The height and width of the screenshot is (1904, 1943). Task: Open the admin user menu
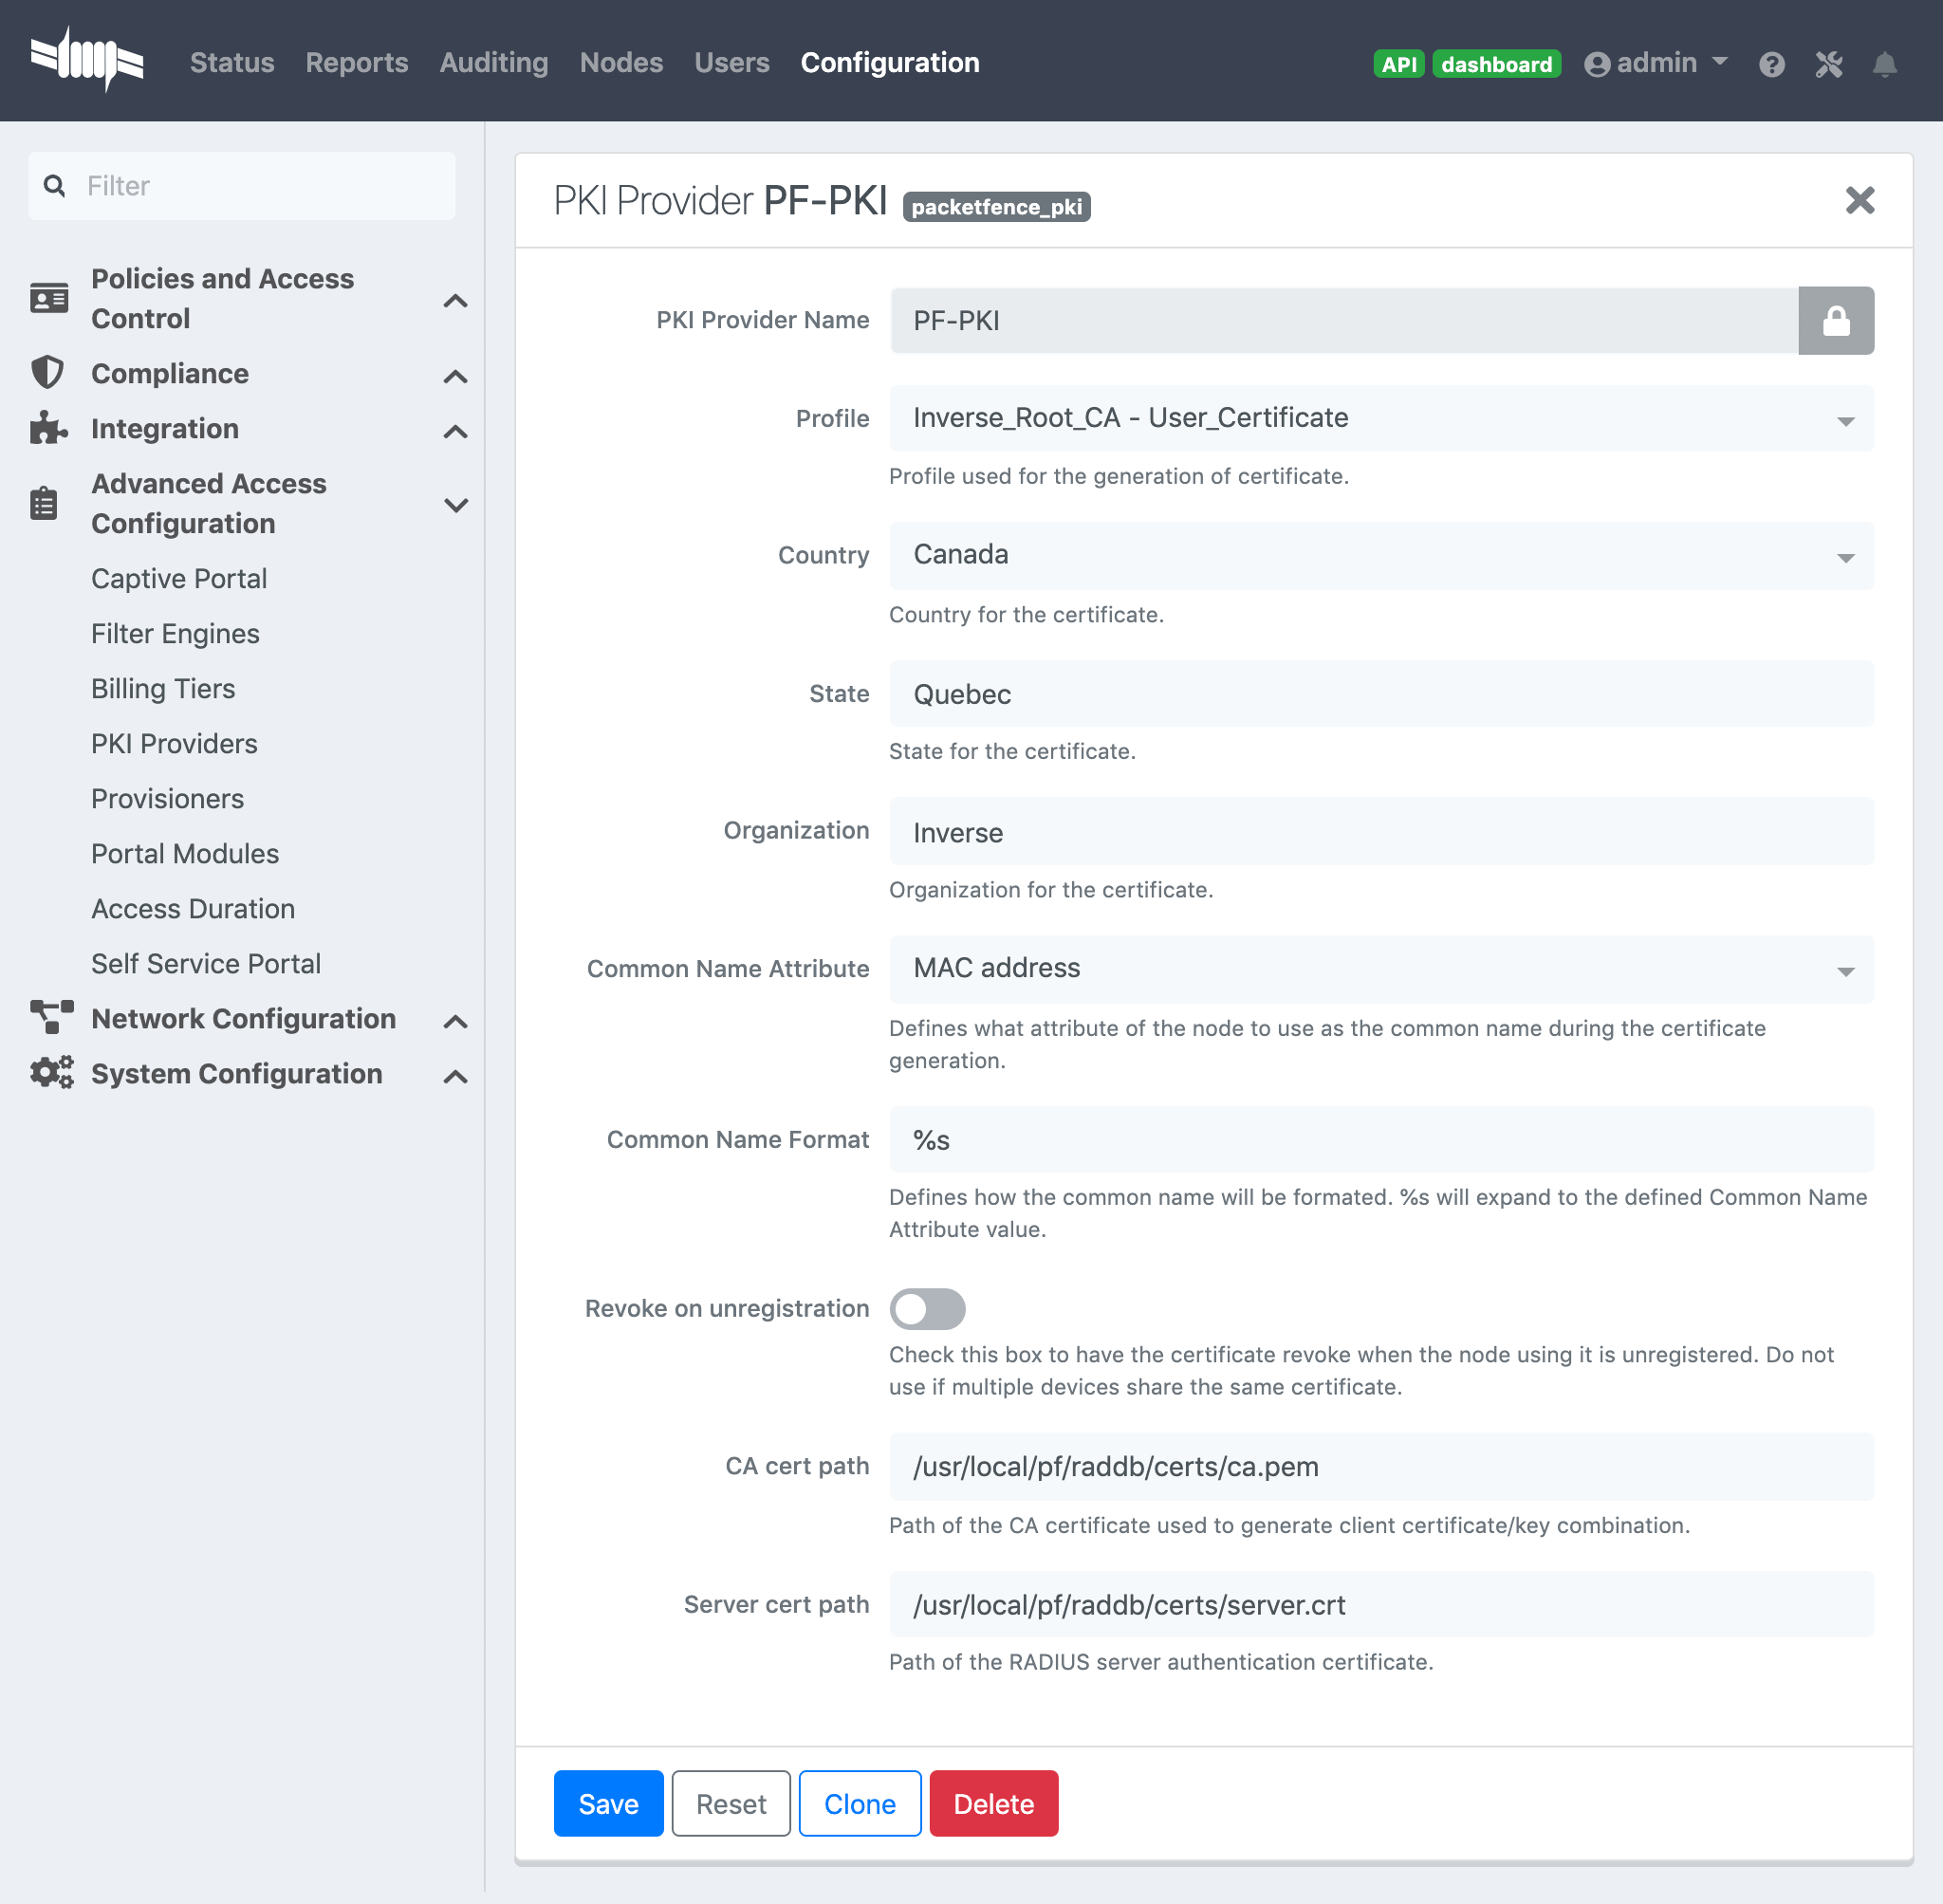point(1656,63)
